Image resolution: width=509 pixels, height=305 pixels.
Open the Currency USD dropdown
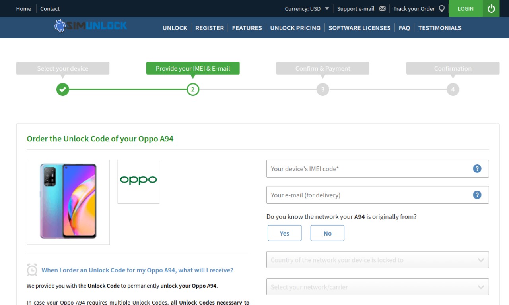point(307,8)
